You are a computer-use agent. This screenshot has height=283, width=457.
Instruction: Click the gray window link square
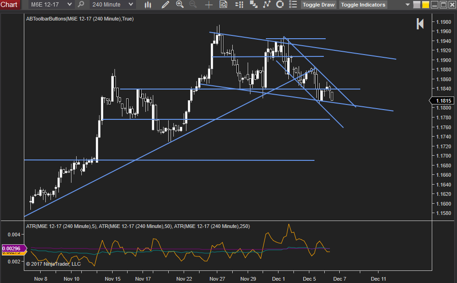[x=417, y=5]
